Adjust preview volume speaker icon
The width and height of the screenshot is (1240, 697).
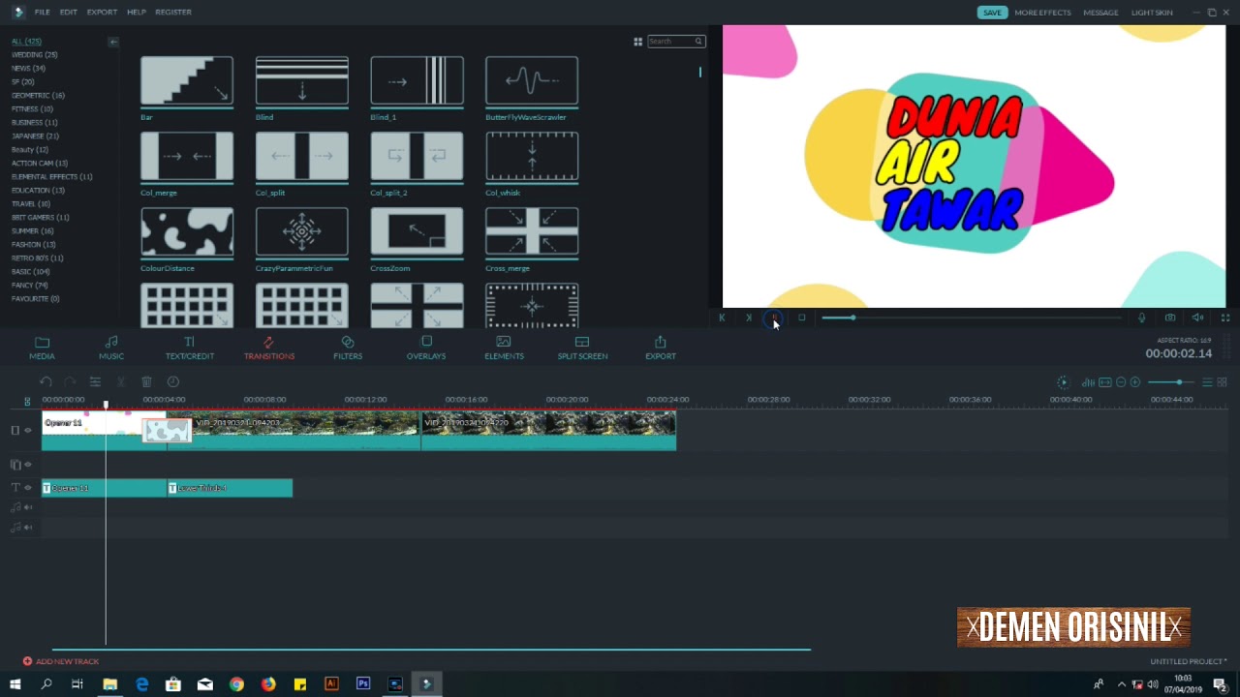(1197, 318)
